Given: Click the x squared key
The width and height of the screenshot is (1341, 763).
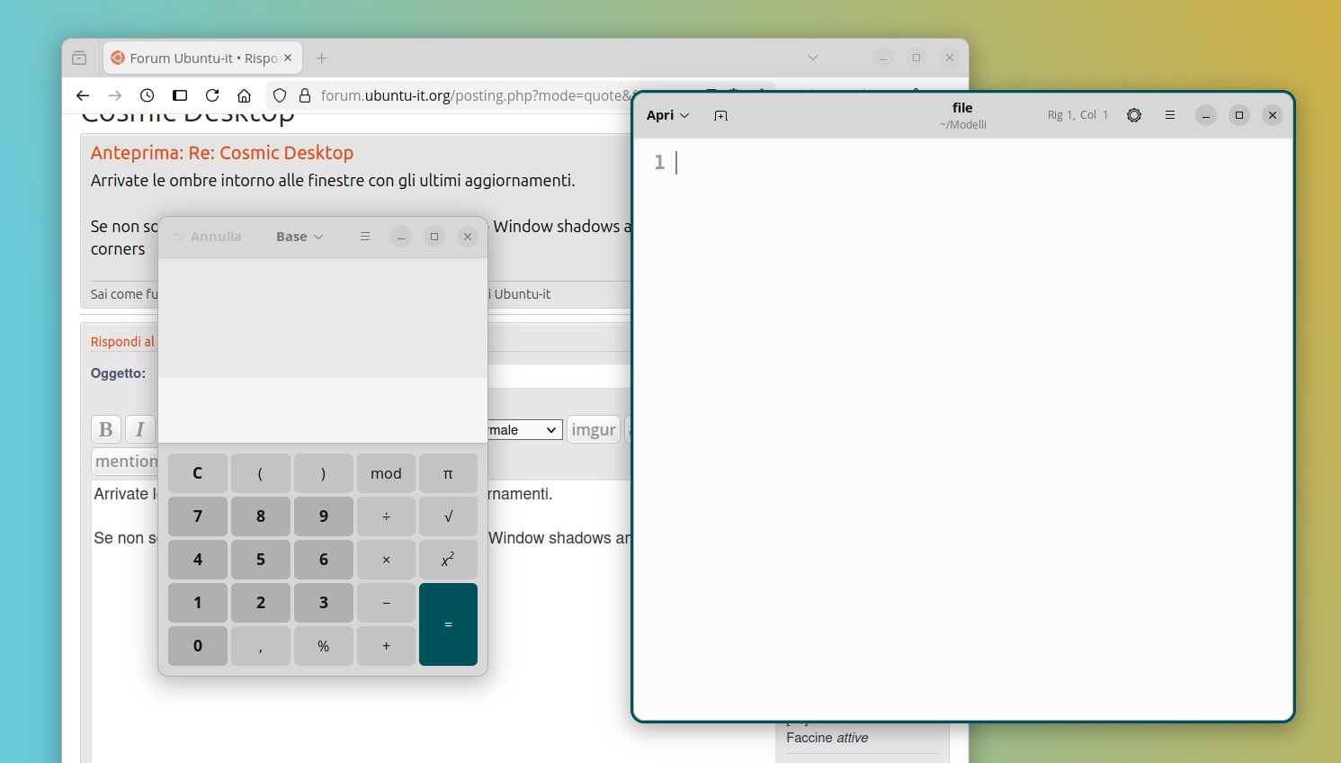Looking at the screenshot, I should (x=448, y=560).
